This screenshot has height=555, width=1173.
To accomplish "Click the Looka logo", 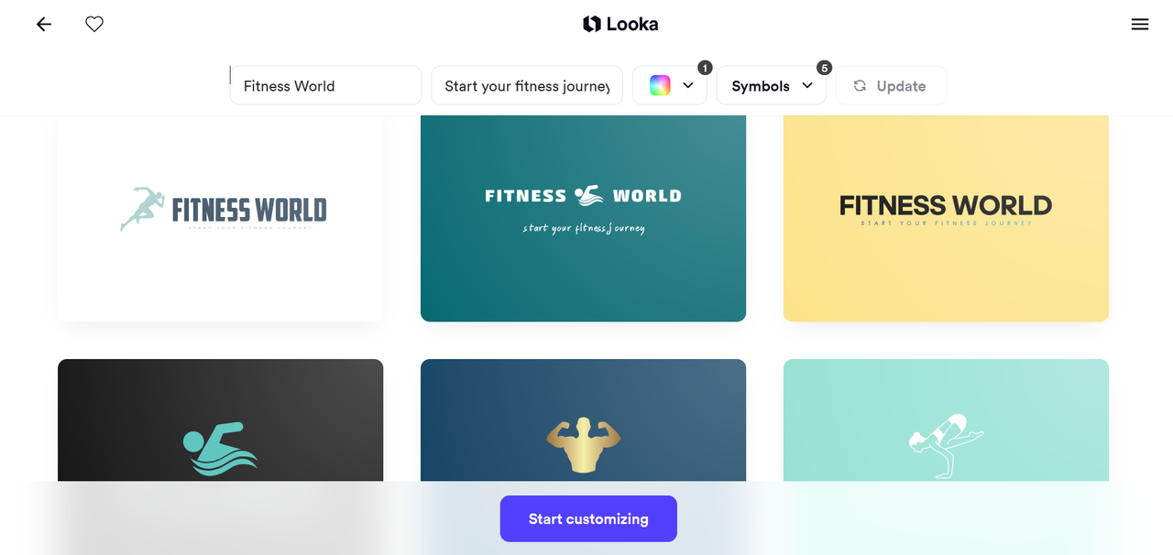I will (620, 25).
